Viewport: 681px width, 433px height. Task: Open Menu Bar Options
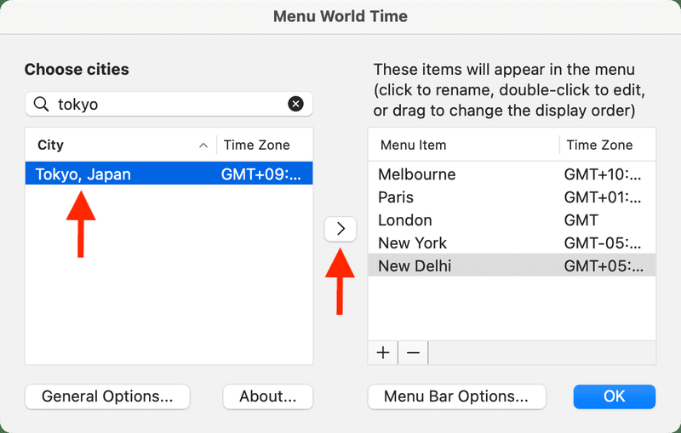(x=456, y=396)
